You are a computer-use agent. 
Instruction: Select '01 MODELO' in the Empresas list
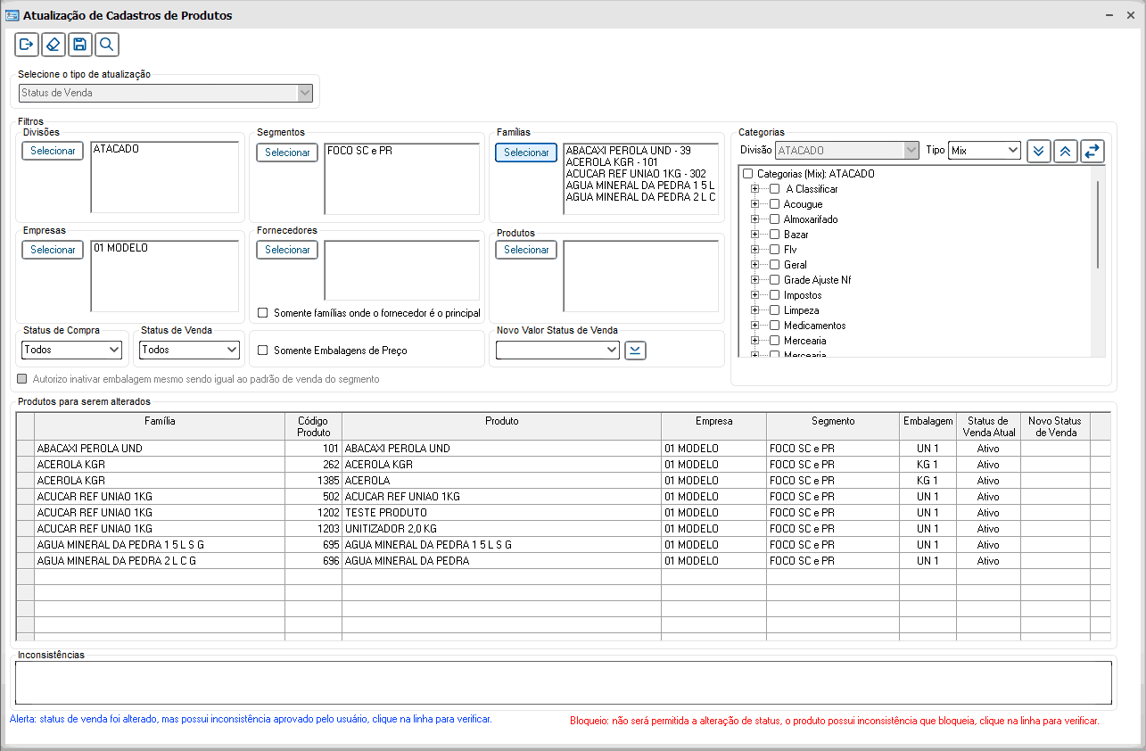point(120,248)
